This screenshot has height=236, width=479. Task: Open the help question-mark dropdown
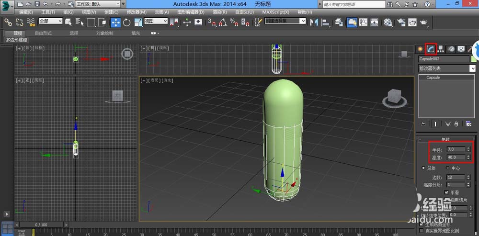click(429, 4)
